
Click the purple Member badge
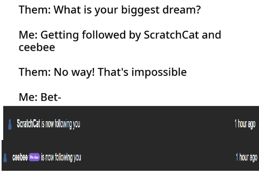point(34,157)
